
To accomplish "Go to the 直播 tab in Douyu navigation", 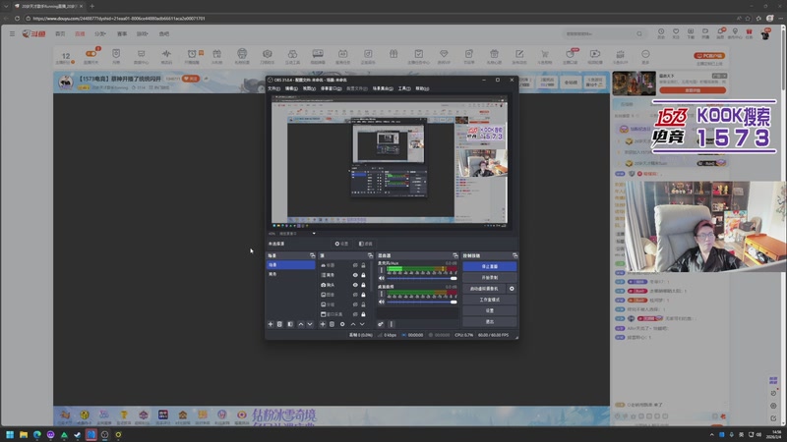I will point(80,33).
